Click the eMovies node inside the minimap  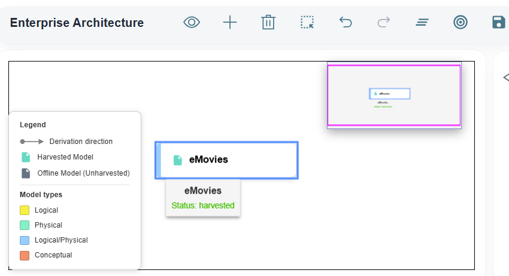tap(390, 94)
